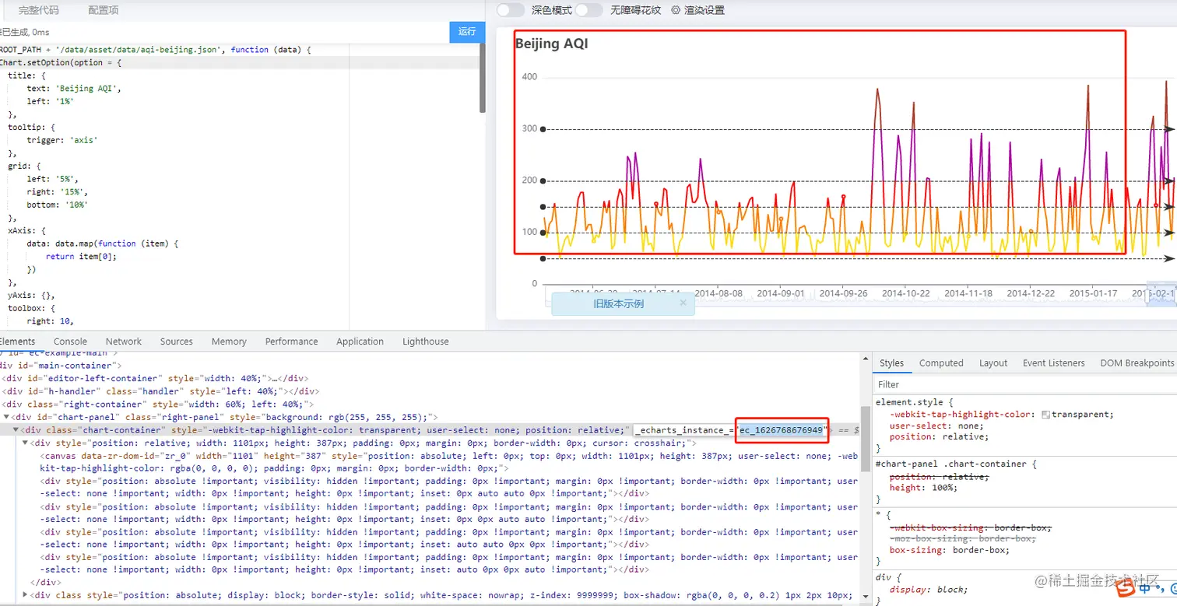The width and height of the screenshot is (1177, 606).
Task: Expand the collapsed z-index 9999999 div node
Action: pyautogui.click(x=26, y=595)
